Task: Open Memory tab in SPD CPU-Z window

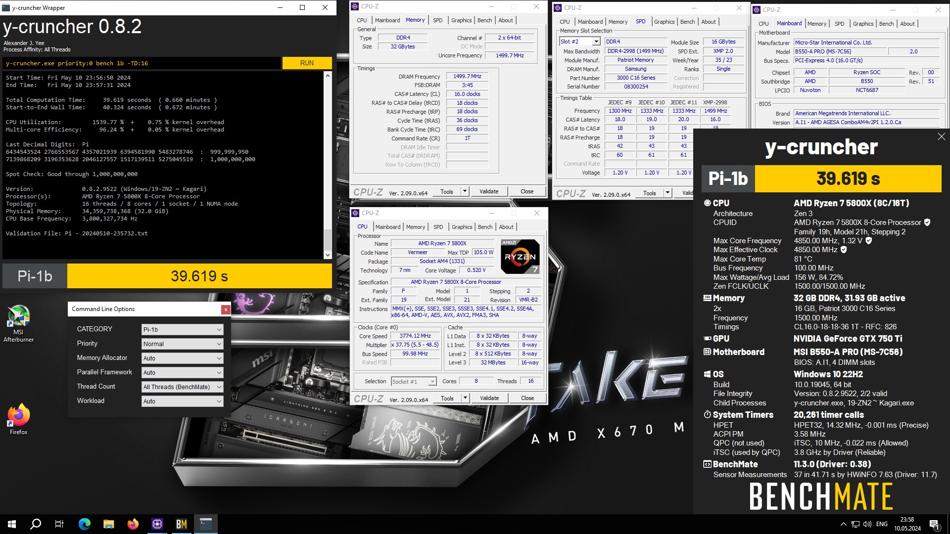Action: click(x=617, y=22)
